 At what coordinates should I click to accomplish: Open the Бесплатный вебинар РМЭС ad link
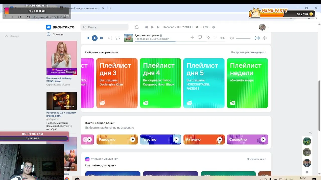click(59, 80)
